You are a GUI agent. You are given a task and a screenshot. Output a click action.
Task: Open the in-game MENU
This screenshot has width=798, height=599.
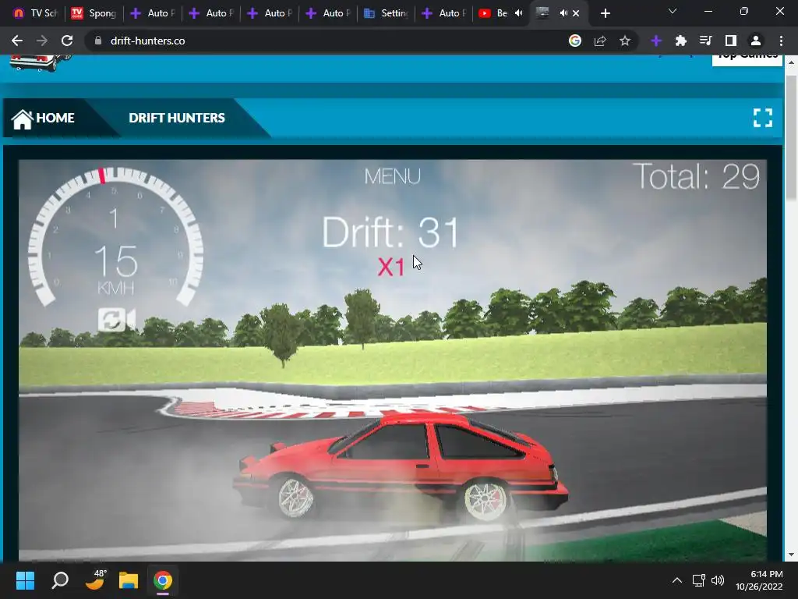click(x=393, y=177)
